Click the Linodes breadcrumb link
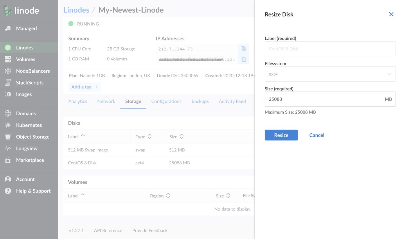Screen dimensions: 403x239 (x=76, y=10)
